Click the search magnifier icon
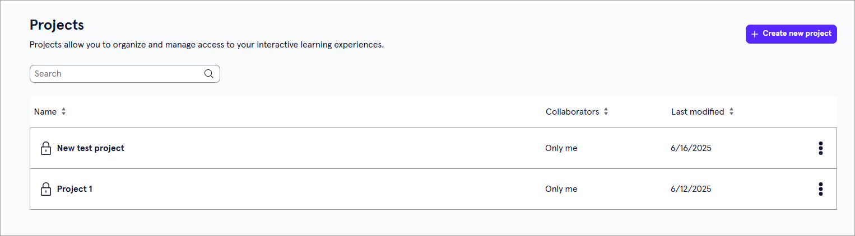The image size is (855, 236). (209, 74)
